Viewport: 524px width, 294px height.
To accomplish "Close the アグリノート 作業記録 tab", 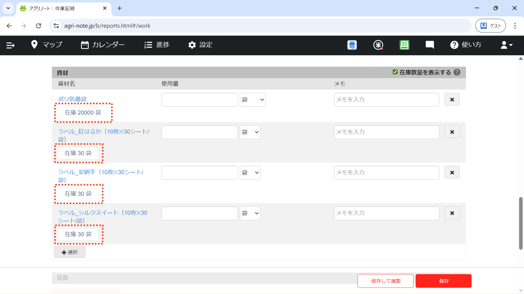I will tap(105, 8).
